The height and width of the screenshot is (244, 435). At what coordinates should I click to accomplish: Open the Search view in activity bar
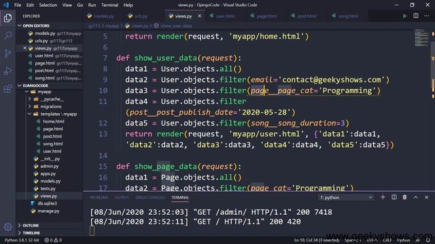7,35
